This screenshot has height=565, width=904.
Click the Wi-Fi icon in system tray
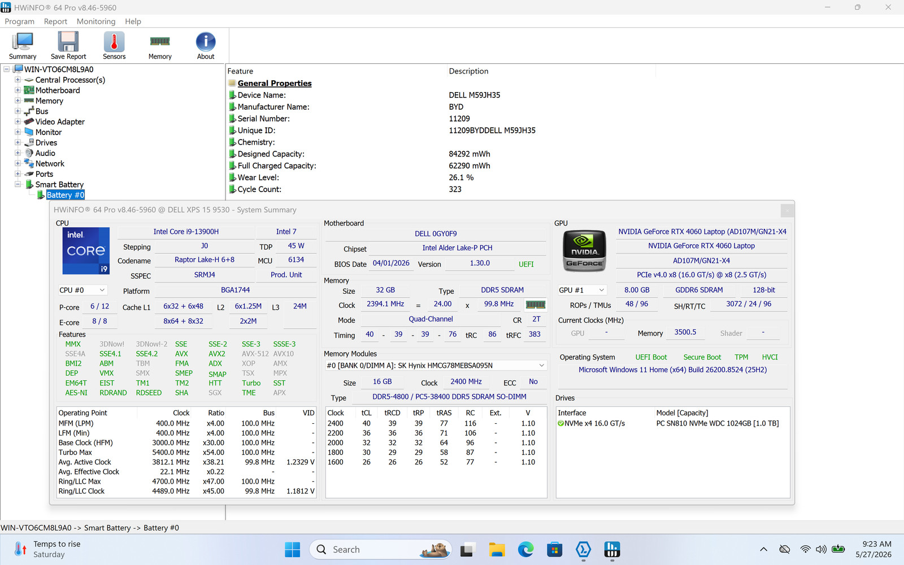(x=805, y=549)
